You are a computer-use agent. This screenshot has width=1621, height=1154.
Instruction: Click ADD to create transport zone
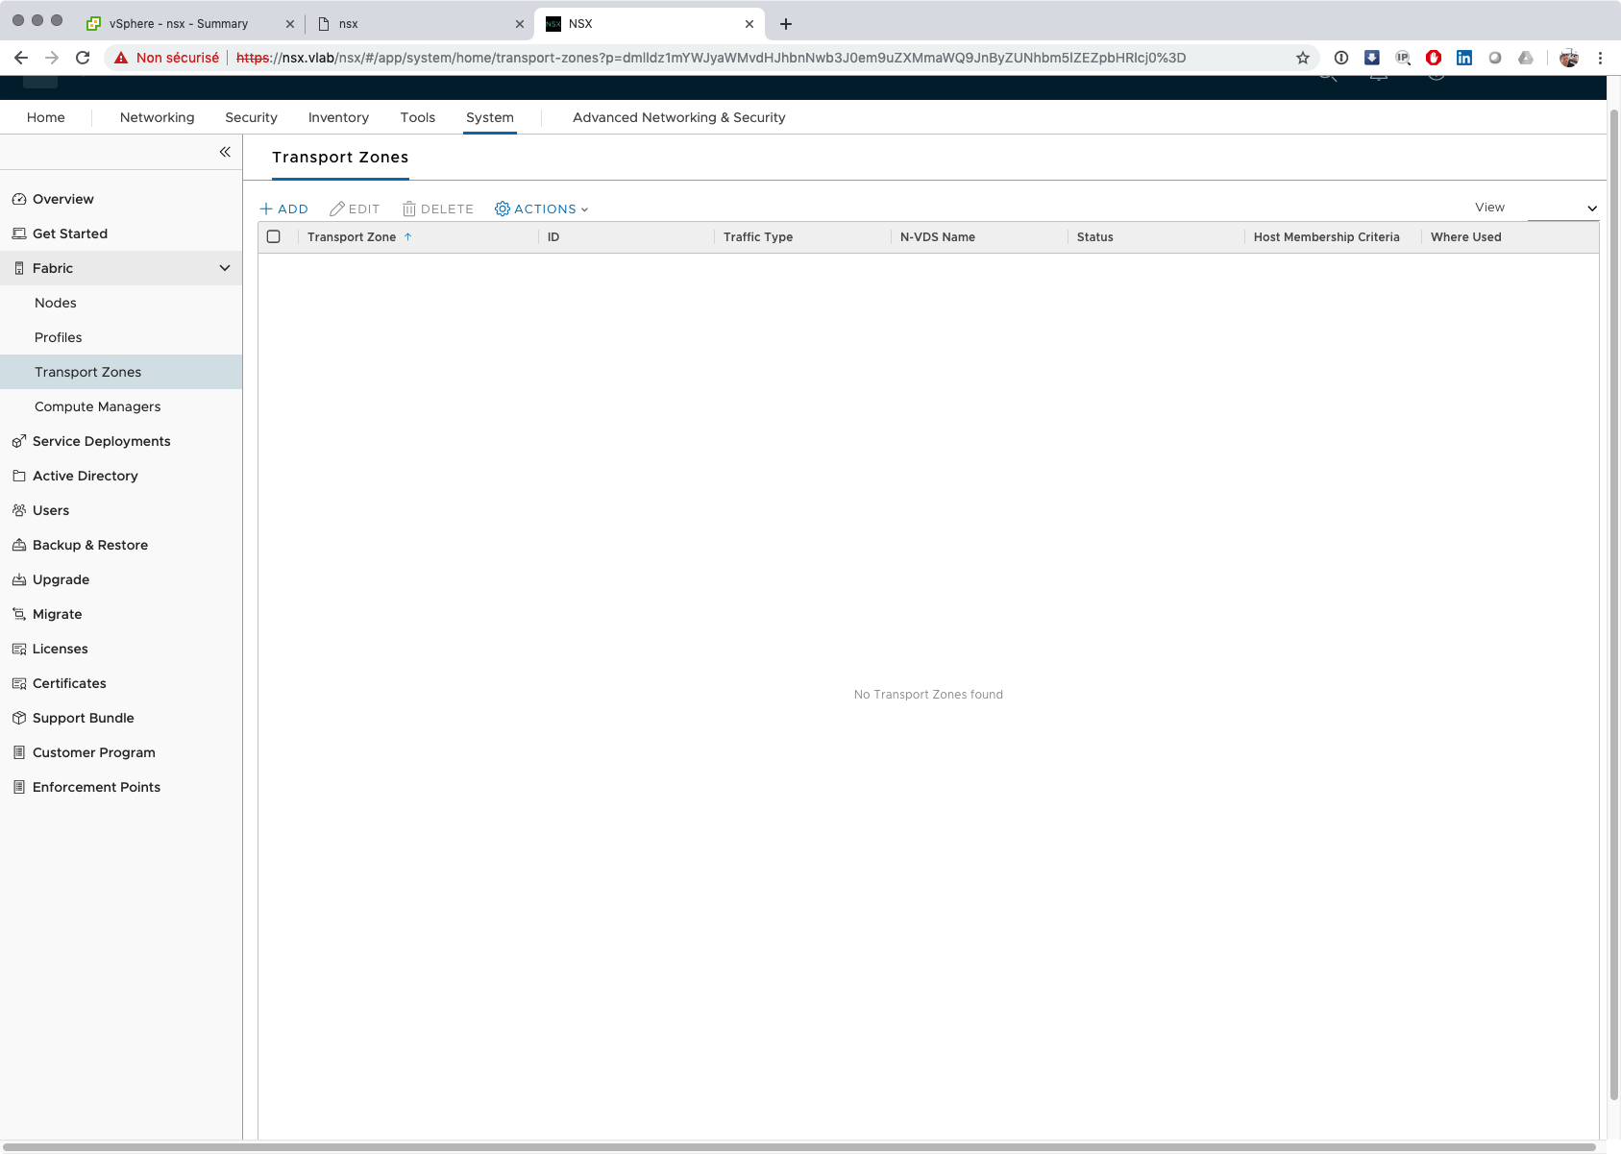click(284, 209)
